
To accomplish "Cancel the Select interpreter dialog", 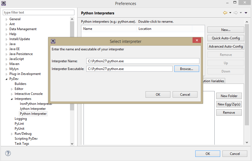I will coord(185,95).
